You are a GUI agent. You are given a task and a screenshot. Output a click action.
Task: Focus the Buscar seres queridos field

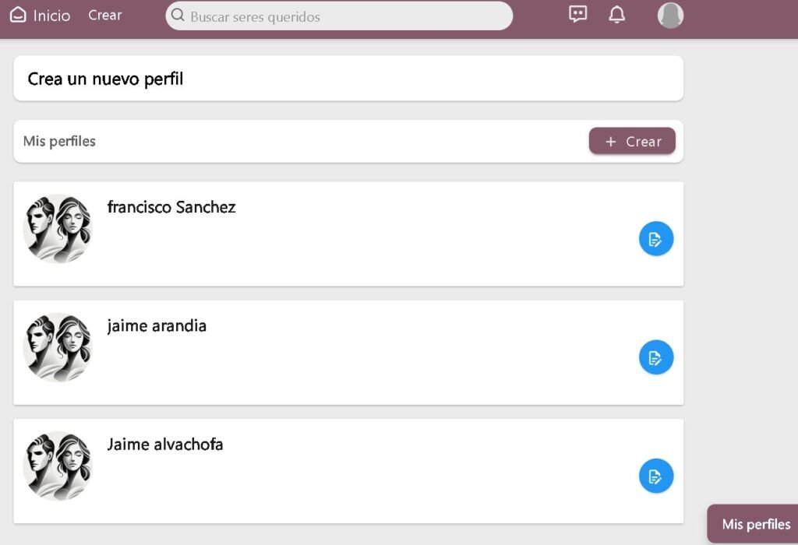click(343, 16)
